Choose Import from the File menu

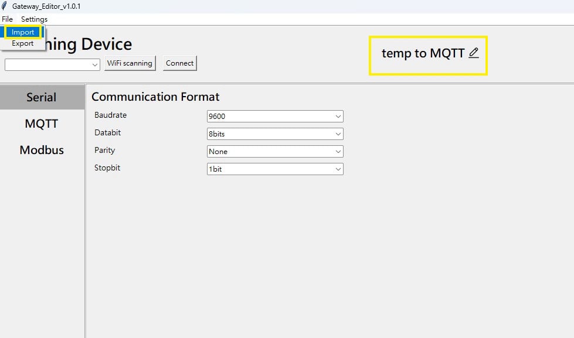pos(23,32)
